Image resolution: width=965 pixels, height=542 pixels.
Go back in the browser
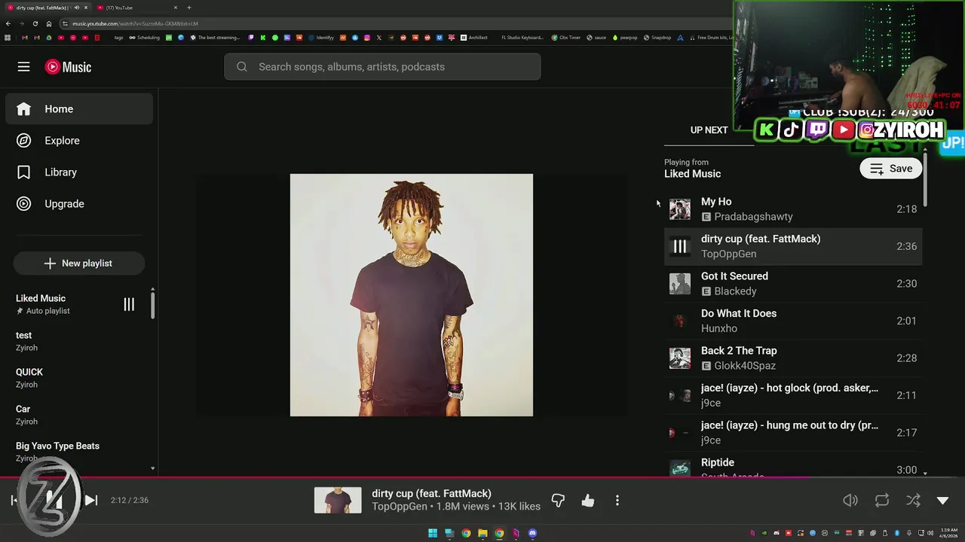8,23
